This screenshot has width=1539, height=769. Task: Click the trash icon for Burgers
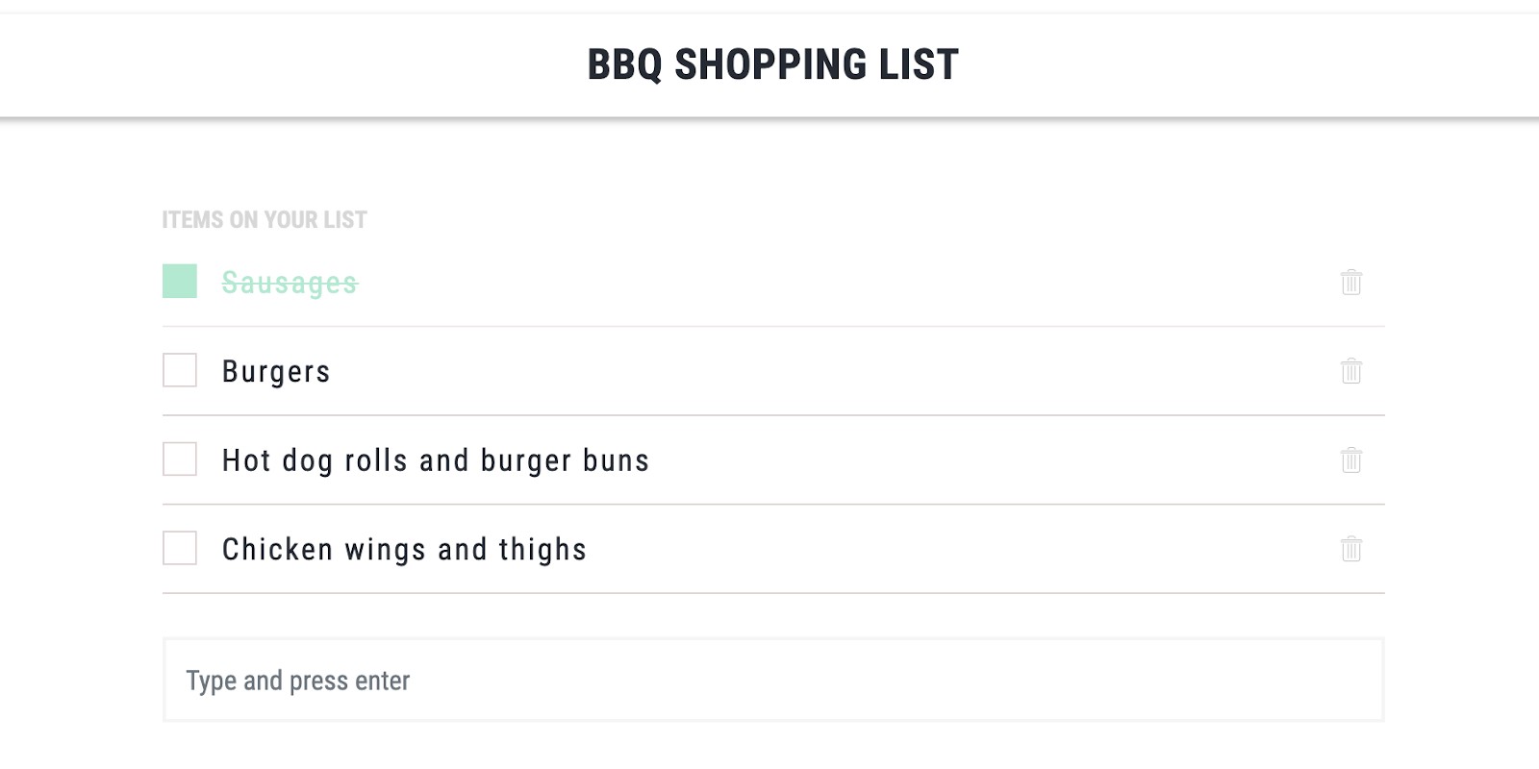pos(1351,371)
